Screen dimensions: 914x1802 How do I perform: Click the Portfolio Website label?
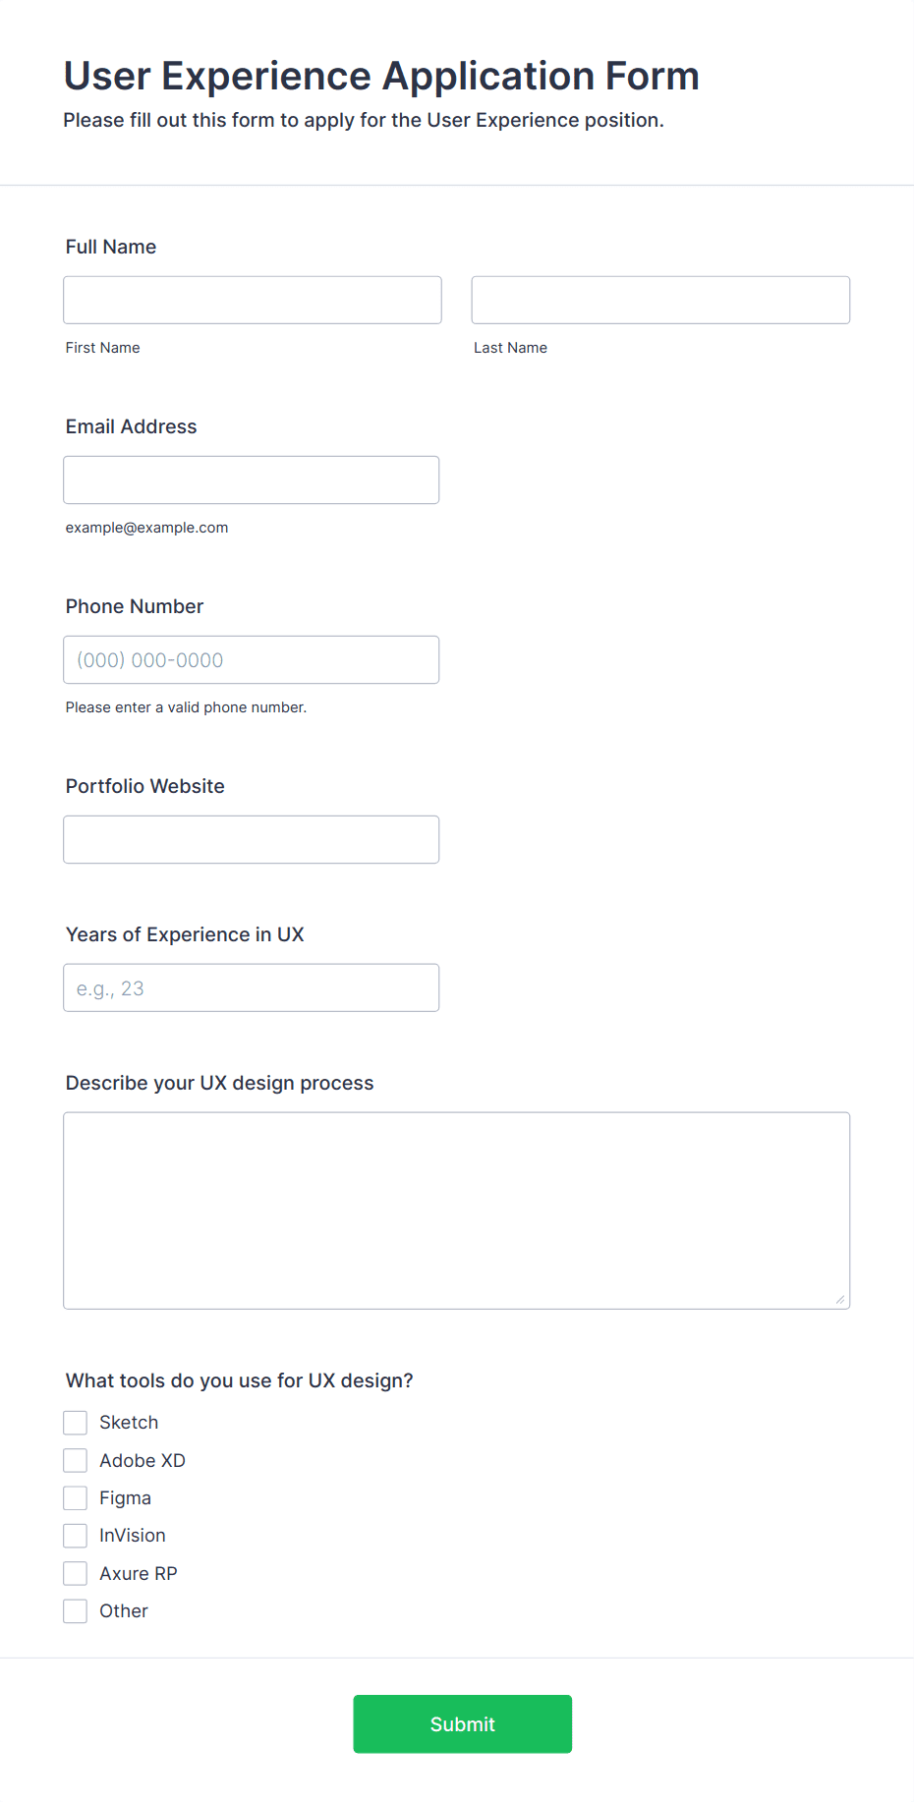click(145, 786)
